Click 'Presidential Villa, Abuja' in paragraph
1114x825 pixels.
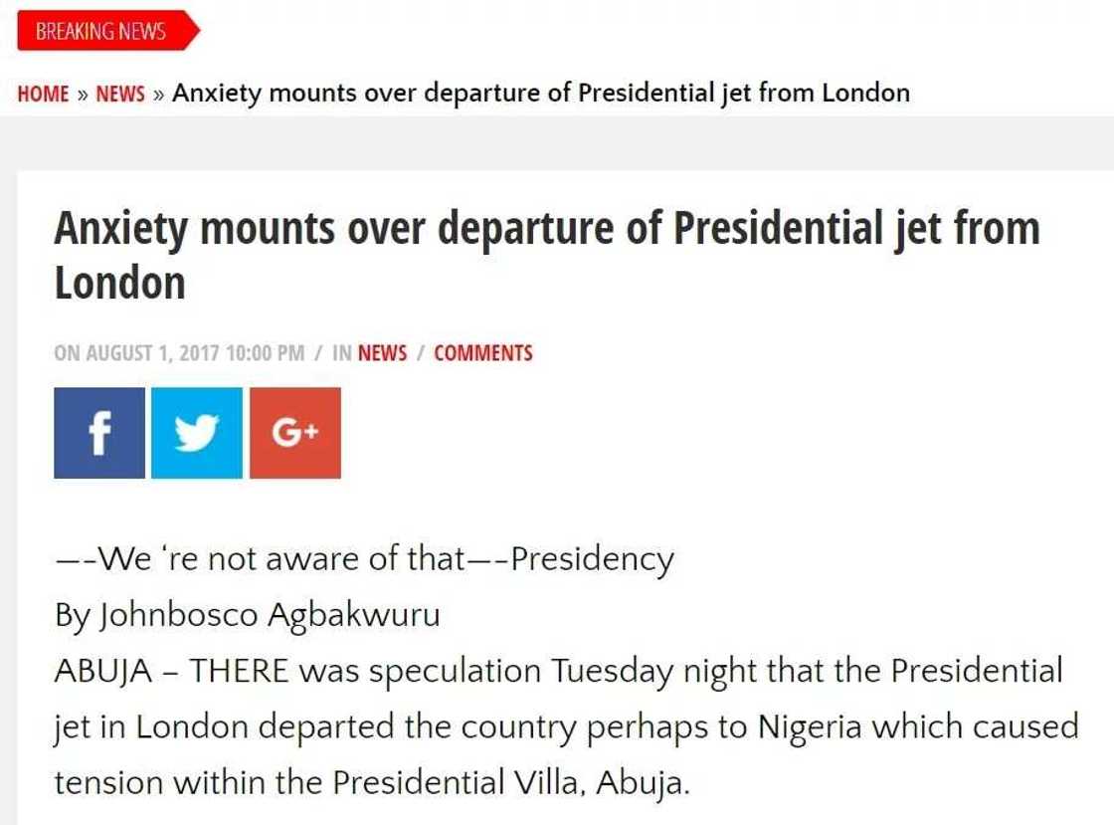(x=509, y=783)
